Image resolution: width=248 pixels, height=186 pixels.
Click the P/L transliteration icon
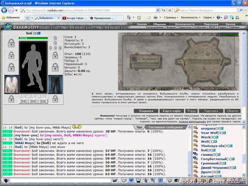153,181
